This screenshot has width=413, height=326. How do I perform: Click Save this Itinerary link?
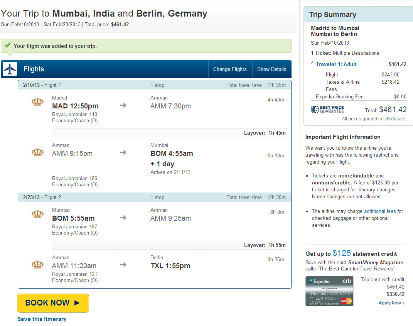(x=42, y=319)
